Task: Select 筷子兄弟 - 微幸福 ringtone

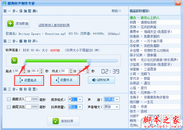Action: [155, 55]
